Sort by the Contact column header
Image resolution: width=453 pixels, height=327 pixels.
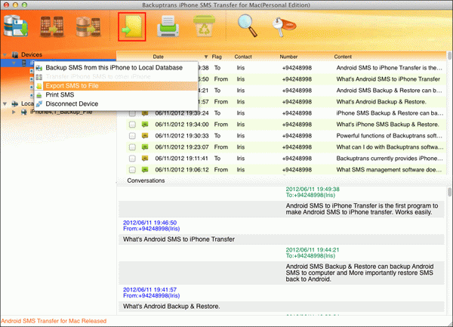[x=243, y=57]
